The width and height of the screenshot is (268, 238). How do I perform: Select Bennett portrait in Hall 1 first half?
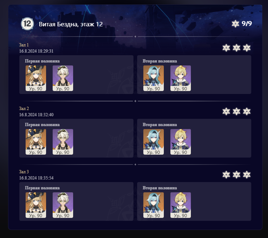[63, 78]
